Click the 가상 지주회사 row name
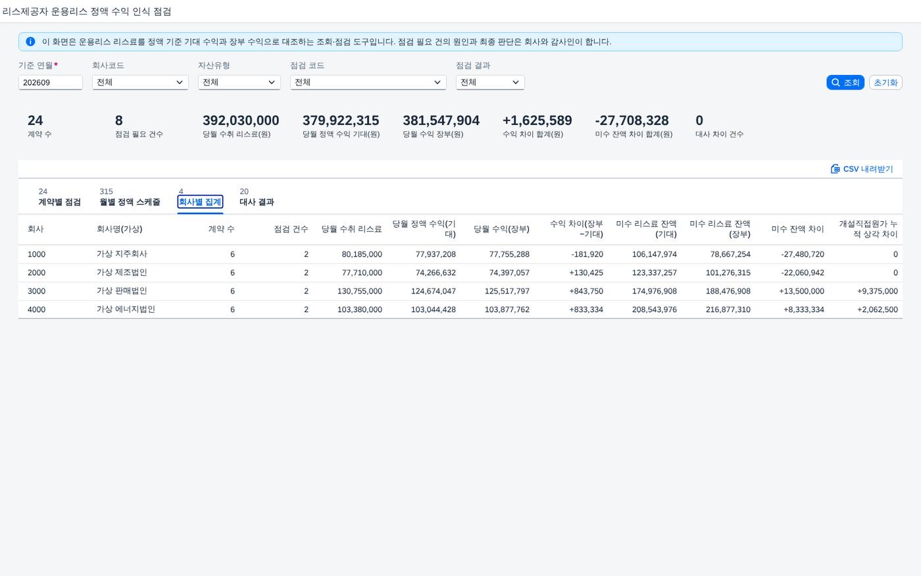This screenshot has height=576, width=921. (122, 254)
